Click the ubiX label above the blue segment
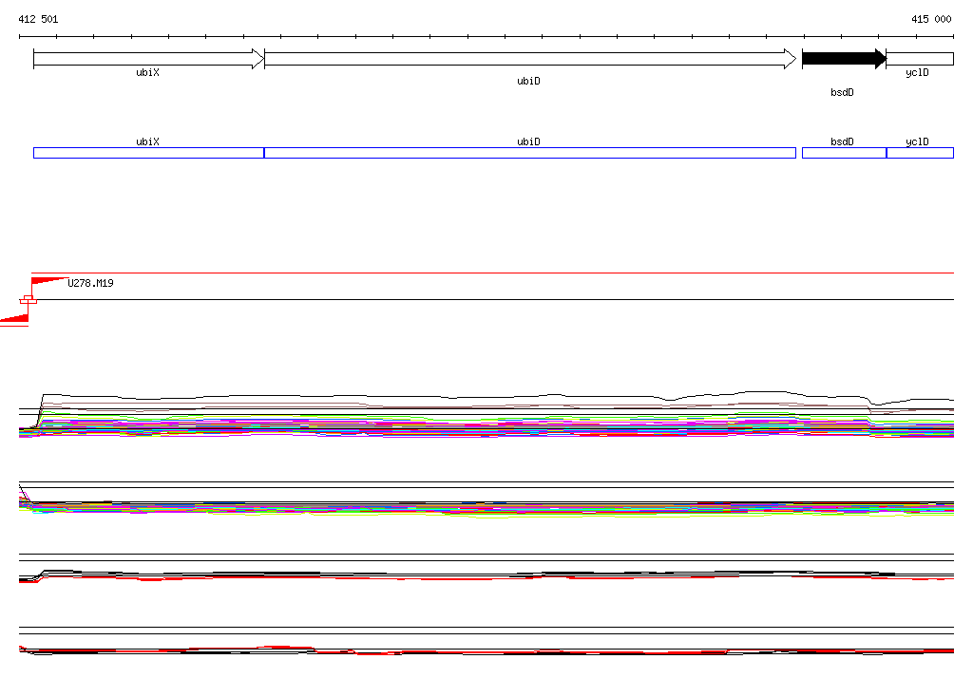This screenshot has height=678, width=973. point(147,141)
